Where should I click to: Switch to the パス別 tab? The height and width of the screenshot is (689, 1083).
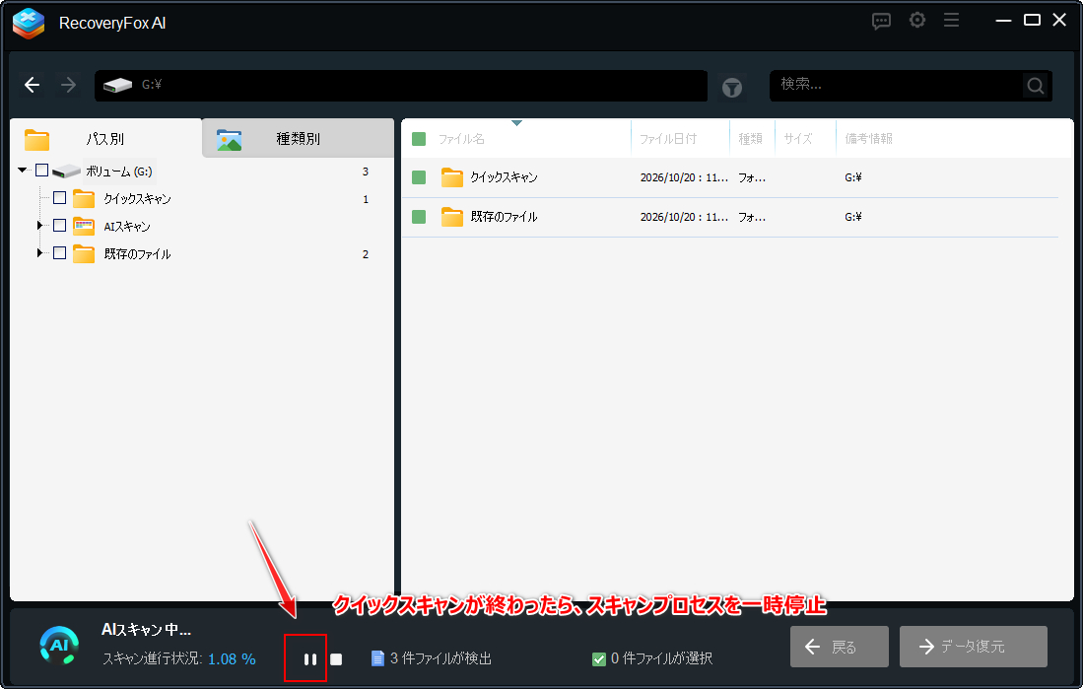coord(105,138)
